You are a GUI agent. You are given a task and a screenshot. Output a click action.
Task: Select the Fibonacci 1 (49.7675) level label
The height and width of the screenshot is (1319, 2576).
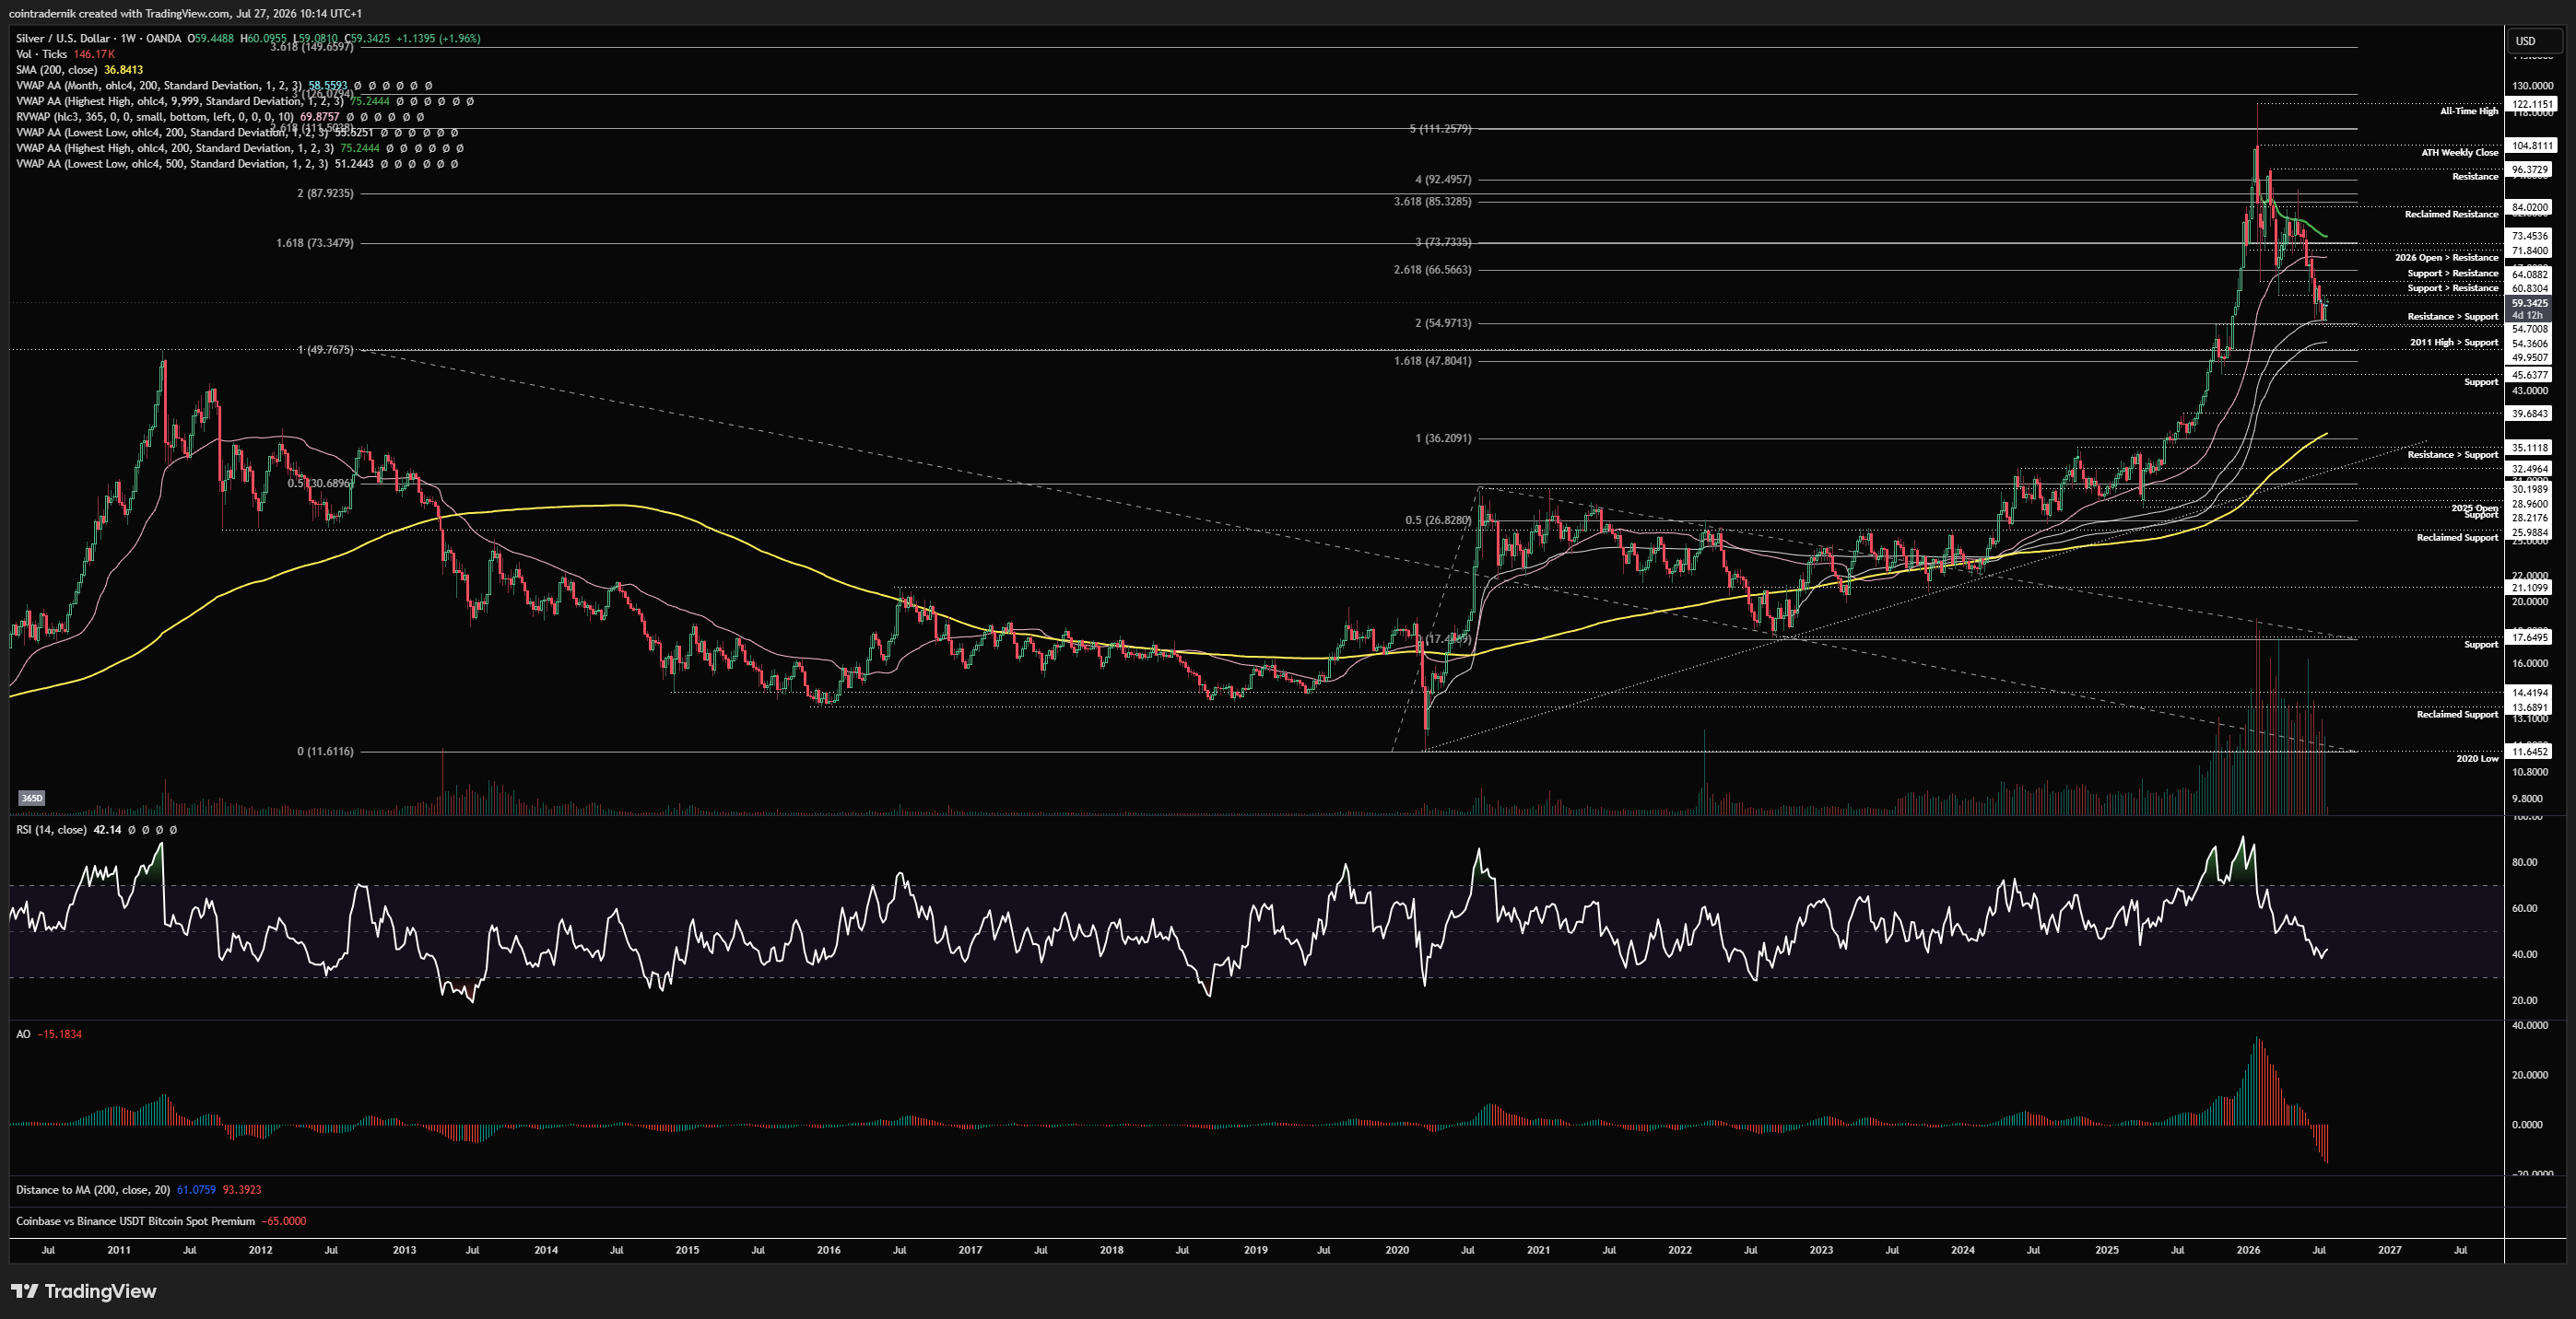click(x=325, y=350)
